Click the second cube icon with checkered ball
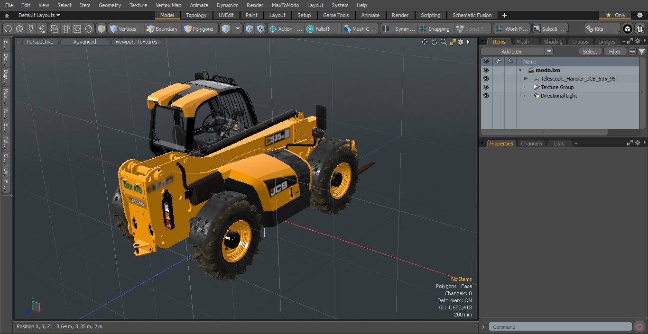 (x=261, y=29)
